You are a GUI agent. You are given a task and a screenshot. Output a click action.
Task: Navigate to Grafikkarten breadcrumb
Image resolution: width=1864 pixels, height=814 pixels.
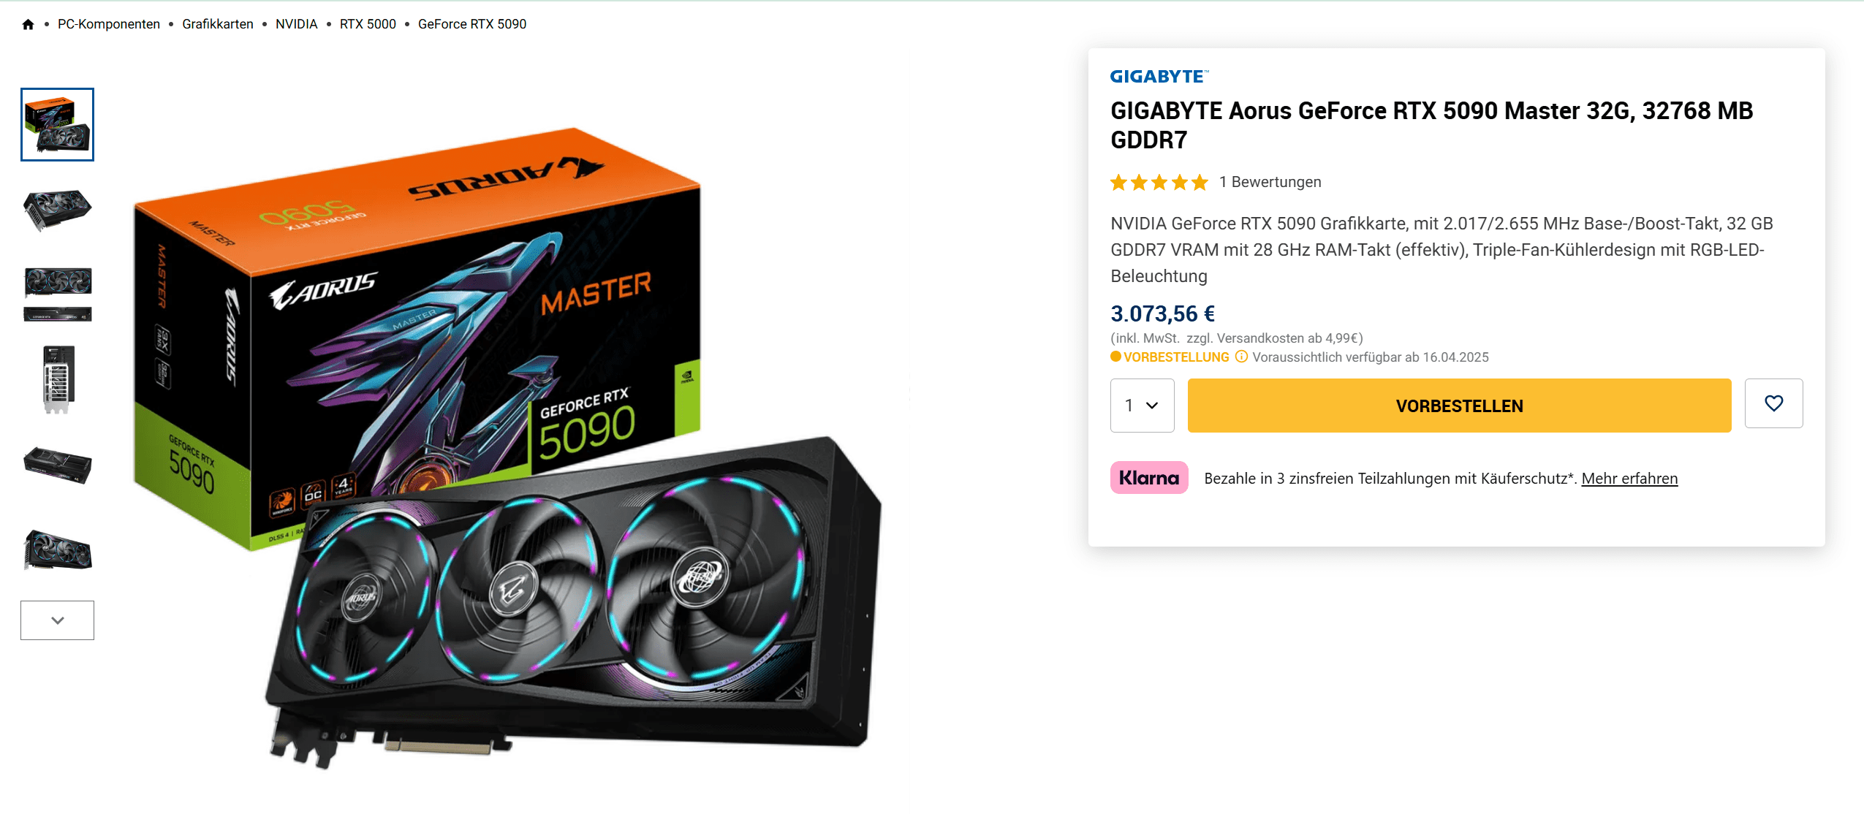click(x=218, y=24)
